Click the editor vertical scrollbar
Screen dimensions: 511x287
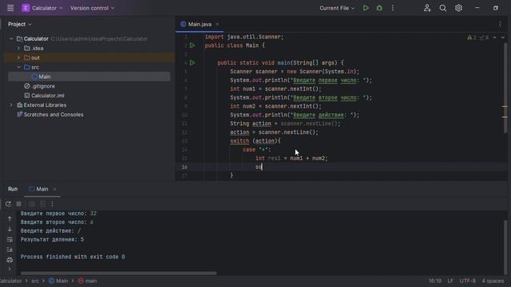click(x=505, y=88)
